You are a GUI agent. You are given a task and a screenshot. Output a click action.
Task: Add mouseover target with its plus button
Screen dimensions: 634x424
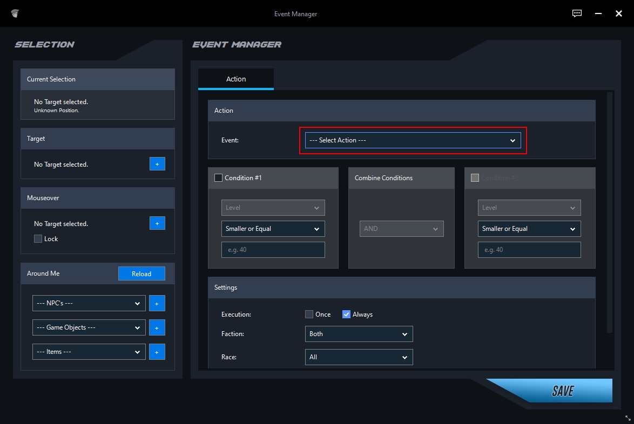click(157, 223)
